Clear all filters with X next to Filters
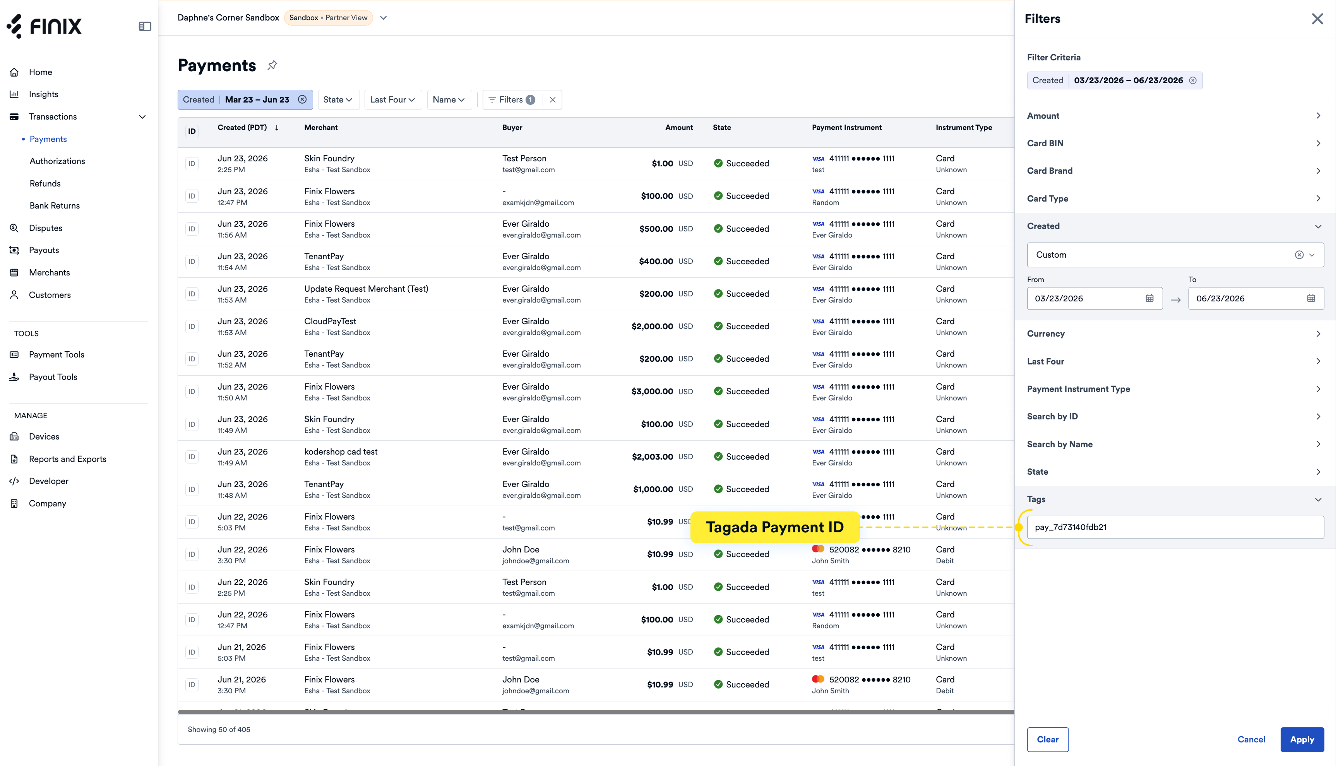 coord(553,99)
